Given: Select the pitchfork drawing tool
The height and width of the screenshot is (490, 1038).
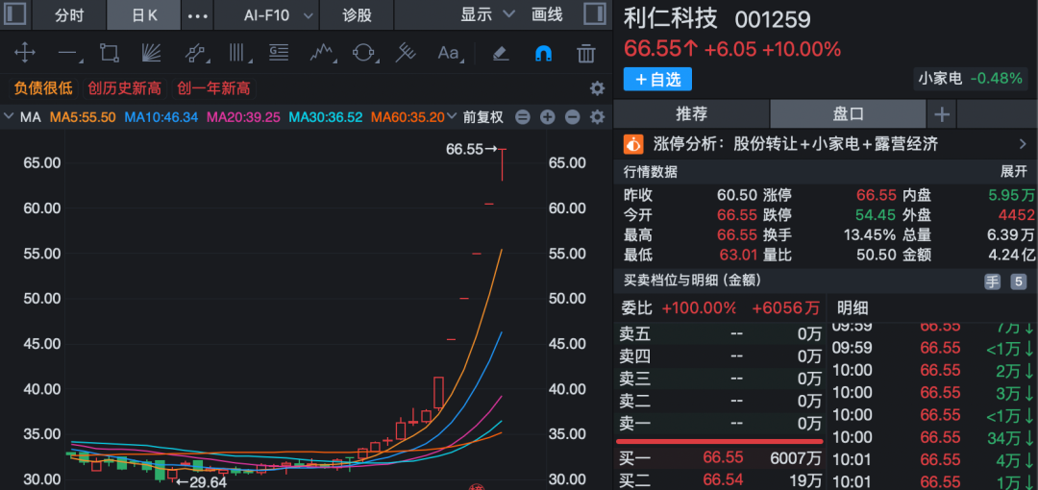Looking at the screenshot, I should pos(406,53).
